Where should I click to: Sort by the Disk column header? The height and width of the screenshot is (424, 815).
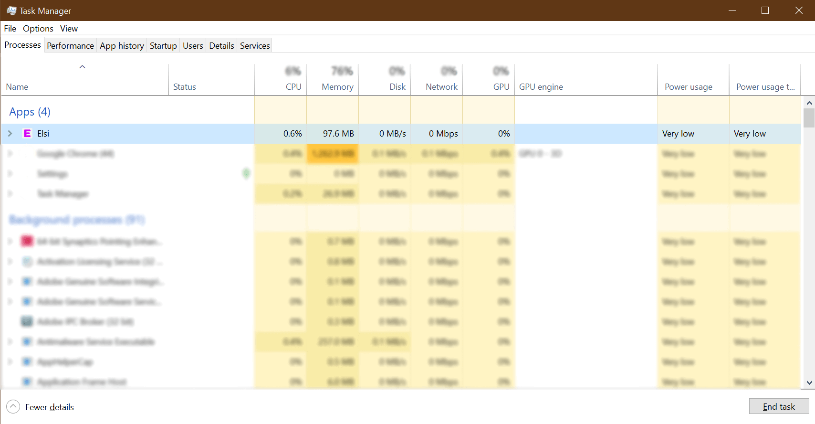385,80
